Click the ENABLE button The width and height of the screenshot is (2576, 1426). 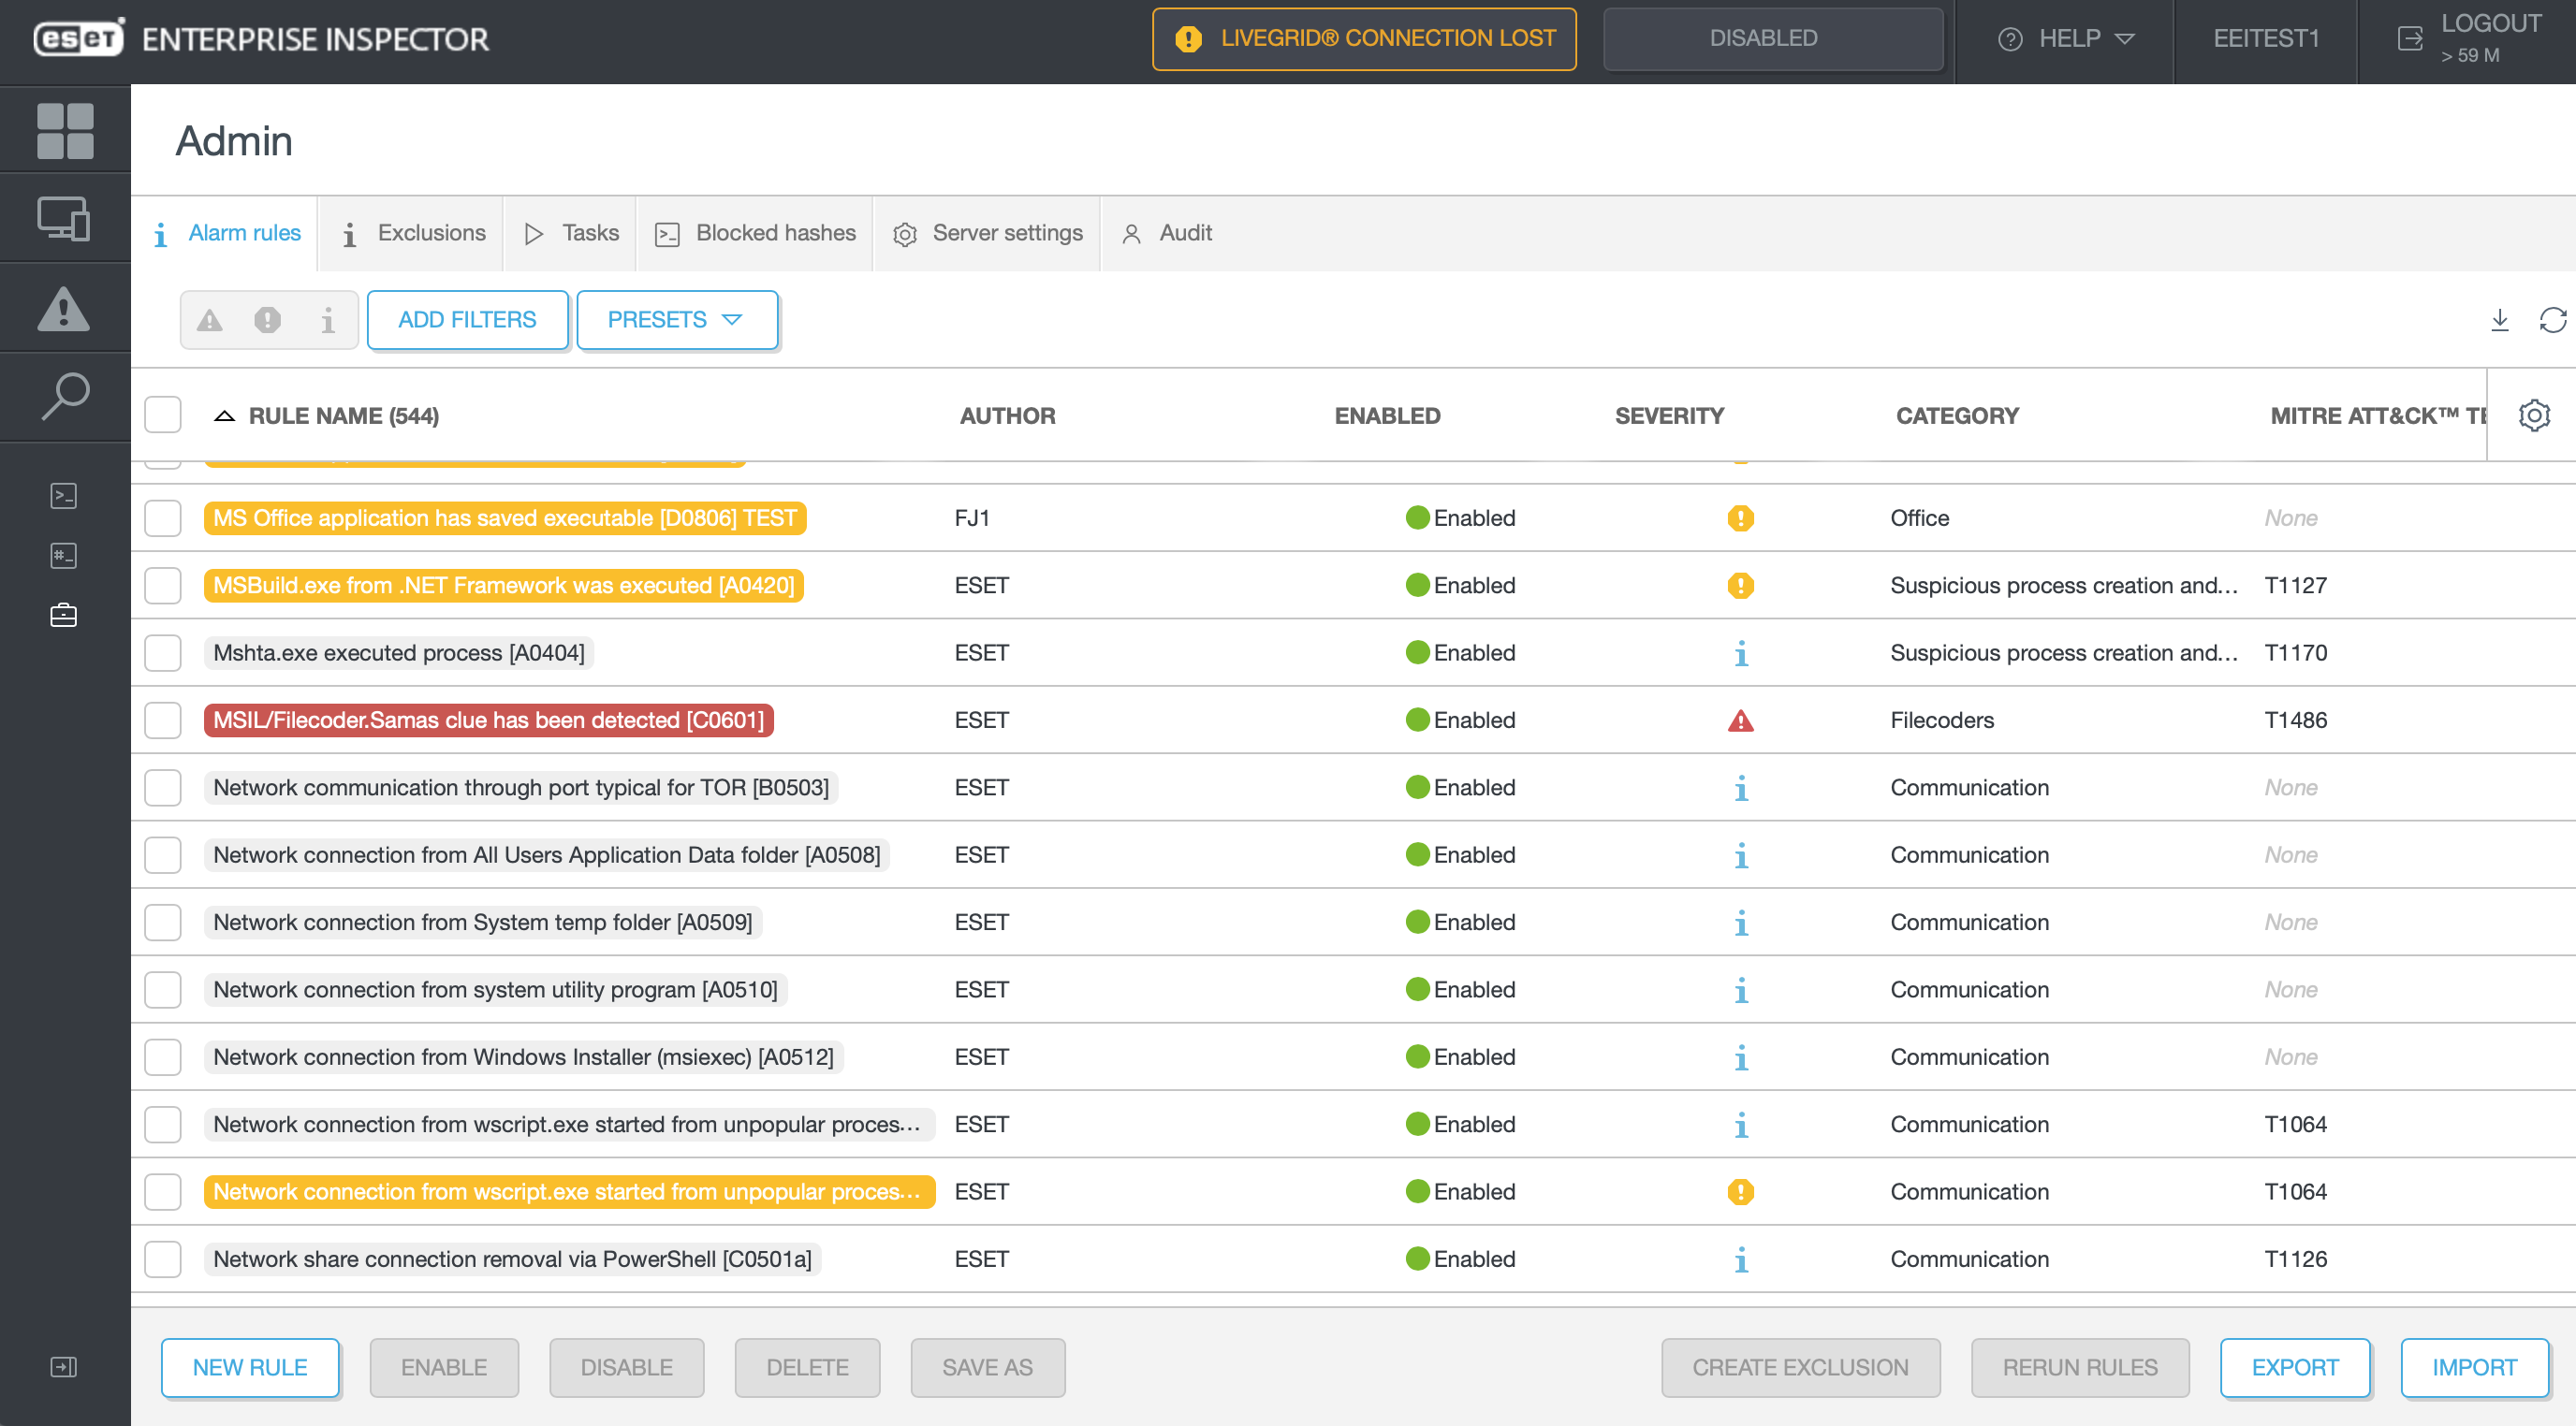pos(444,1367)
